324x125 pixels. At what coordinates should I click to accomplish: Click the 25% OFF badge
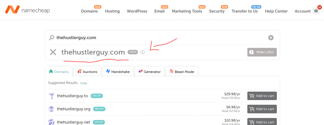tap(97, 96)
